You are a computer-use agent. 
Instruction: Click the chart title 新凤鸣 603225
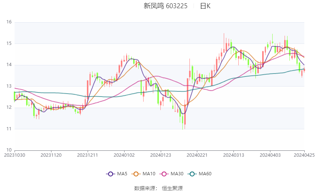[x=166, y=6]
